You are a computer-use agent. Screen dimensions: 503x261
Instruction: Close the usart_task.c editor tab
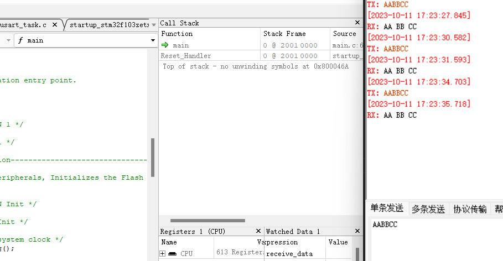coord(55,25)
